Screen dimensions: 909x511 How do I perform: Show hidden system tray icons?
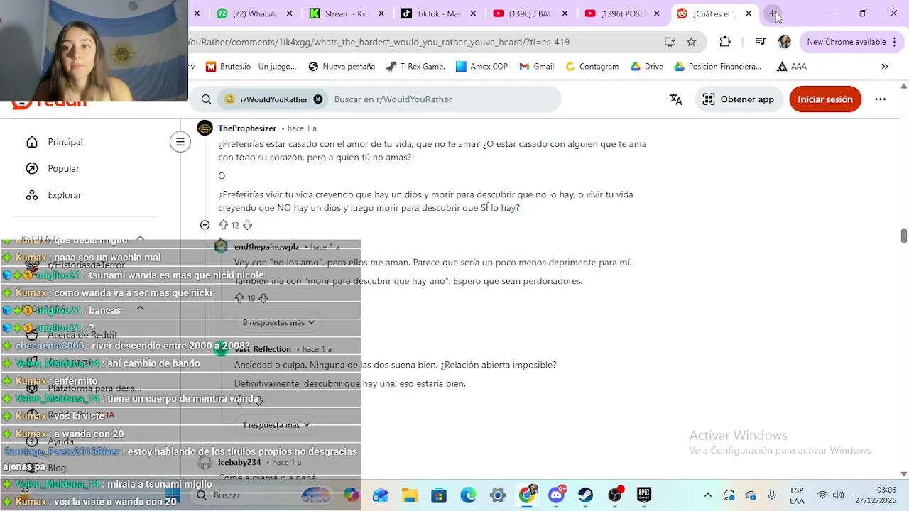click(707, 495)
